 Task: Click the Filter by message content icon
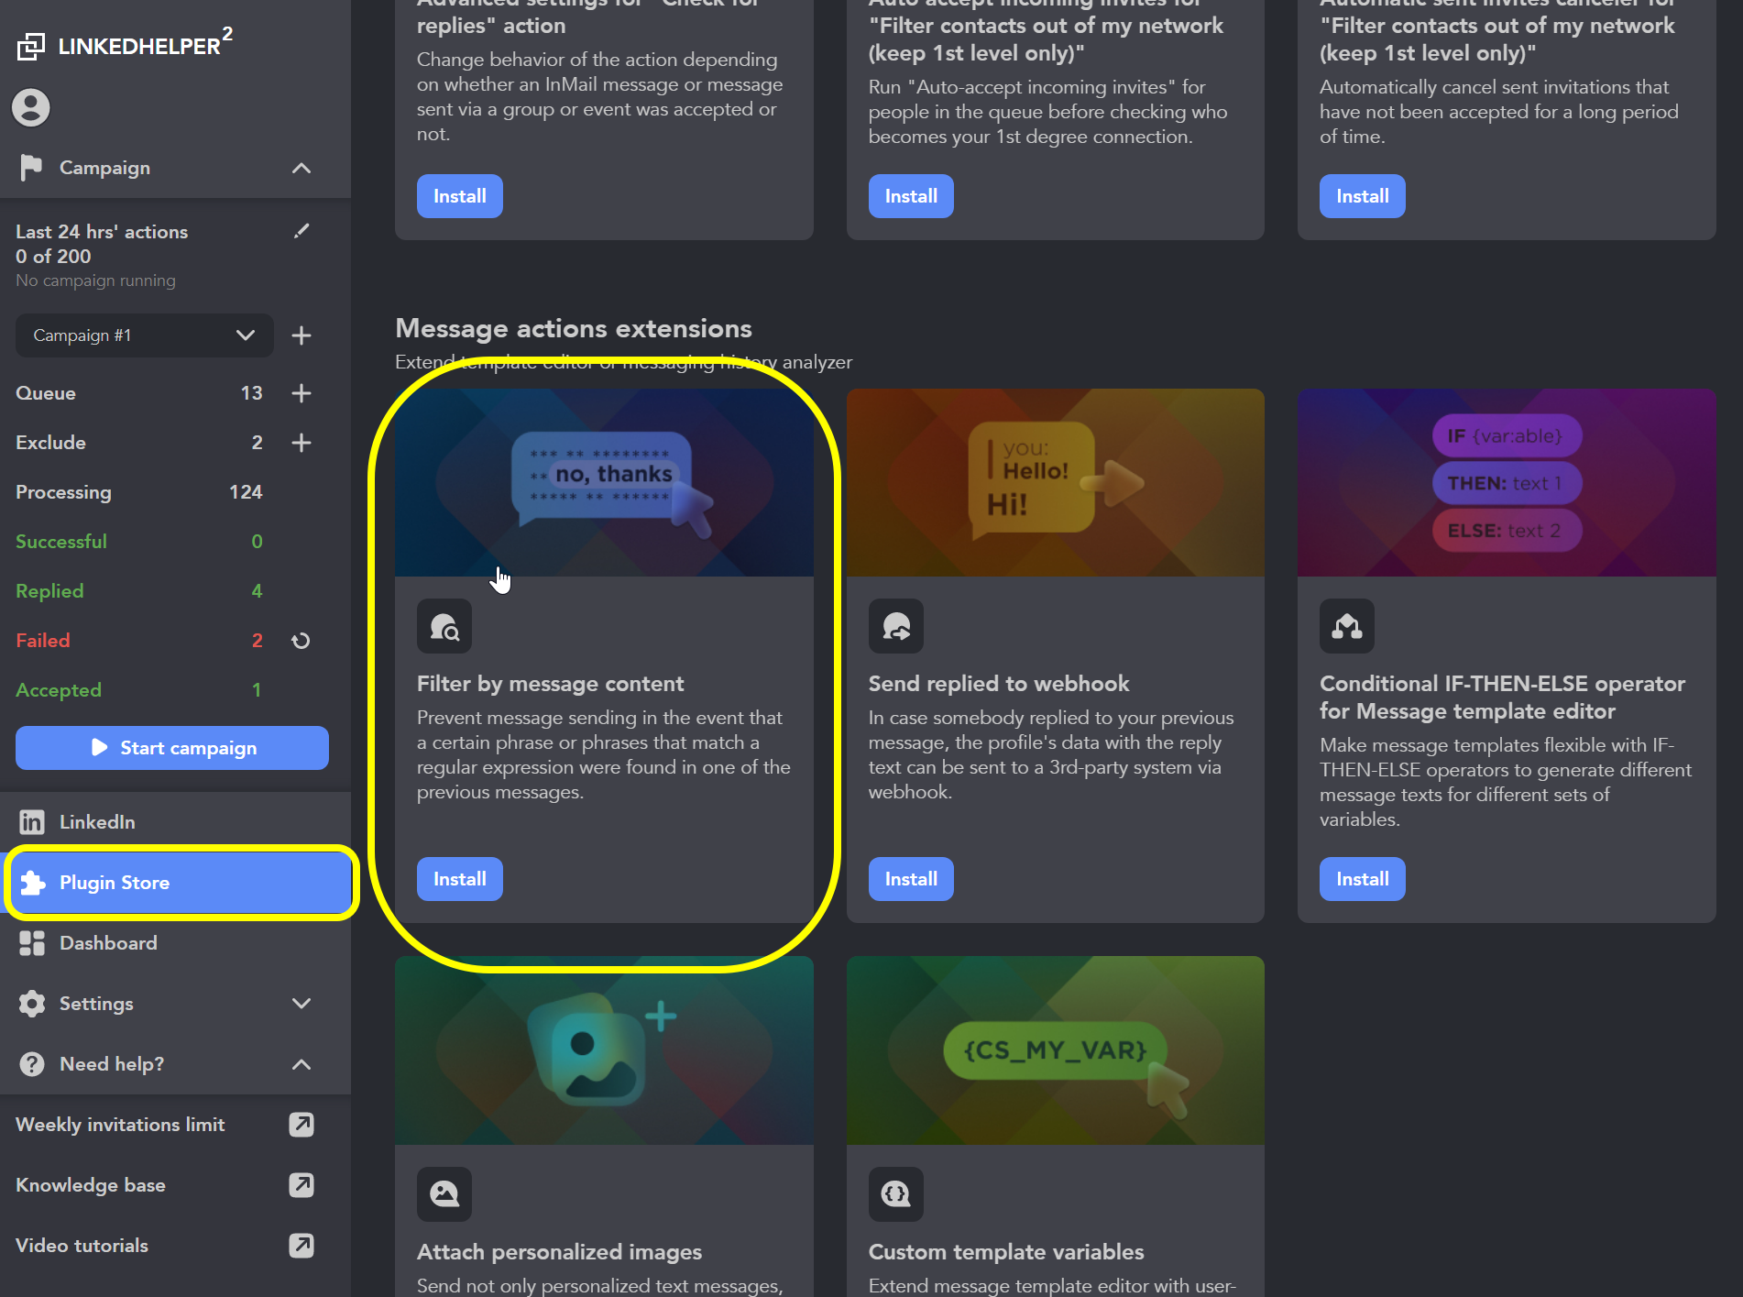click(444, 626)
